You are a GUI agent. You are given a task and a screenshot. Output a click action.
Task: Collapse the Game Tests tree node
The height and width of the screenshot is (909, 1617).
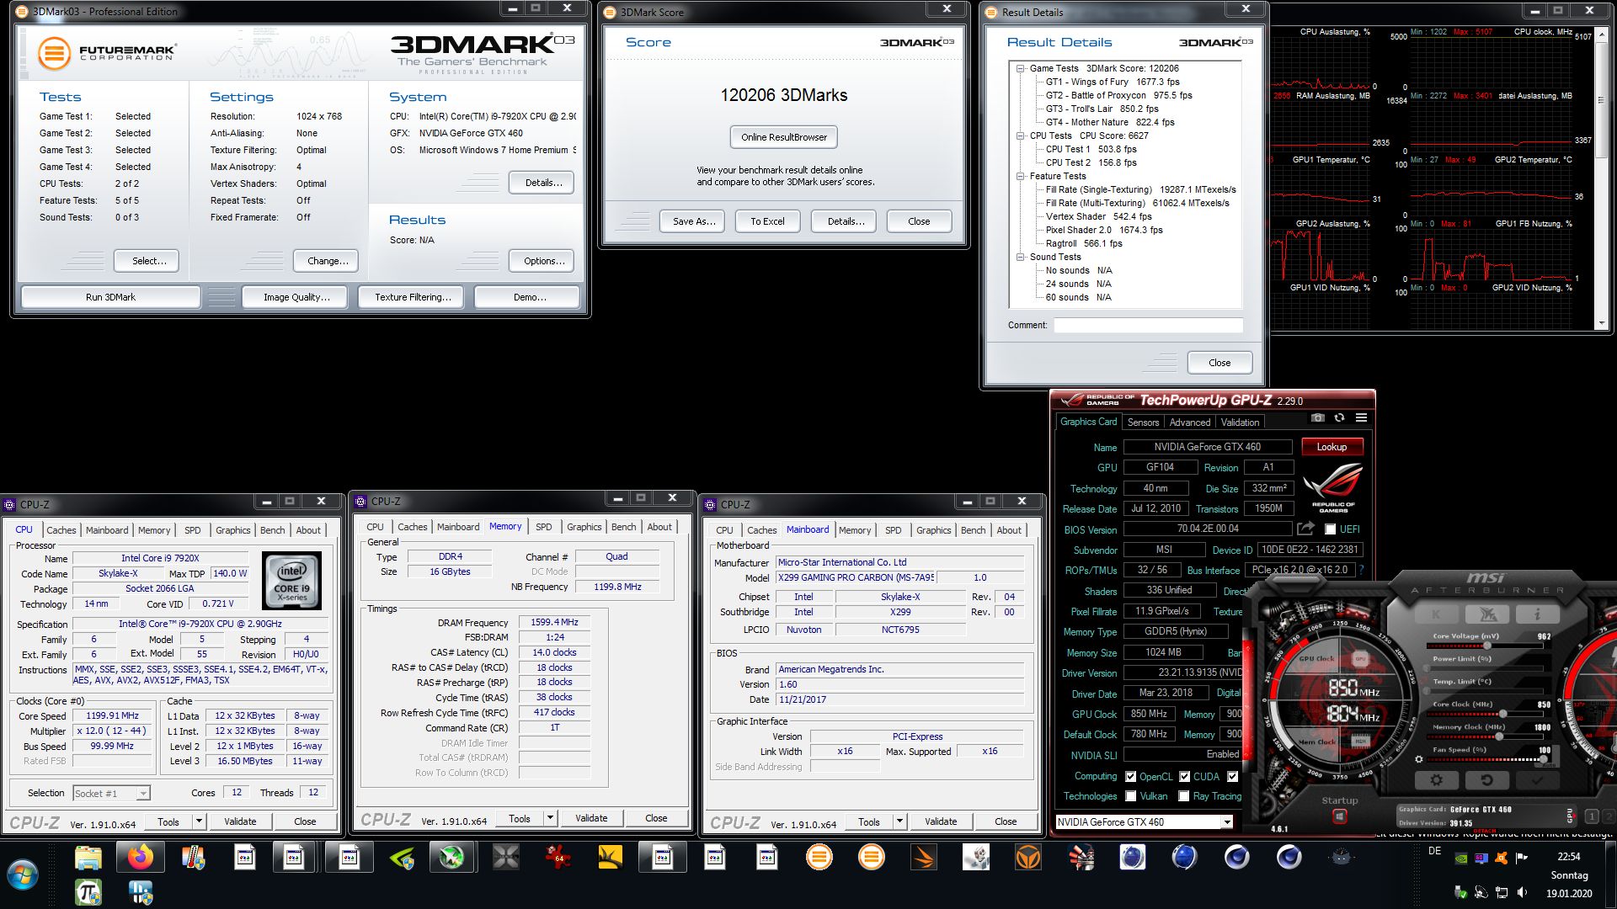[1020, 69]
